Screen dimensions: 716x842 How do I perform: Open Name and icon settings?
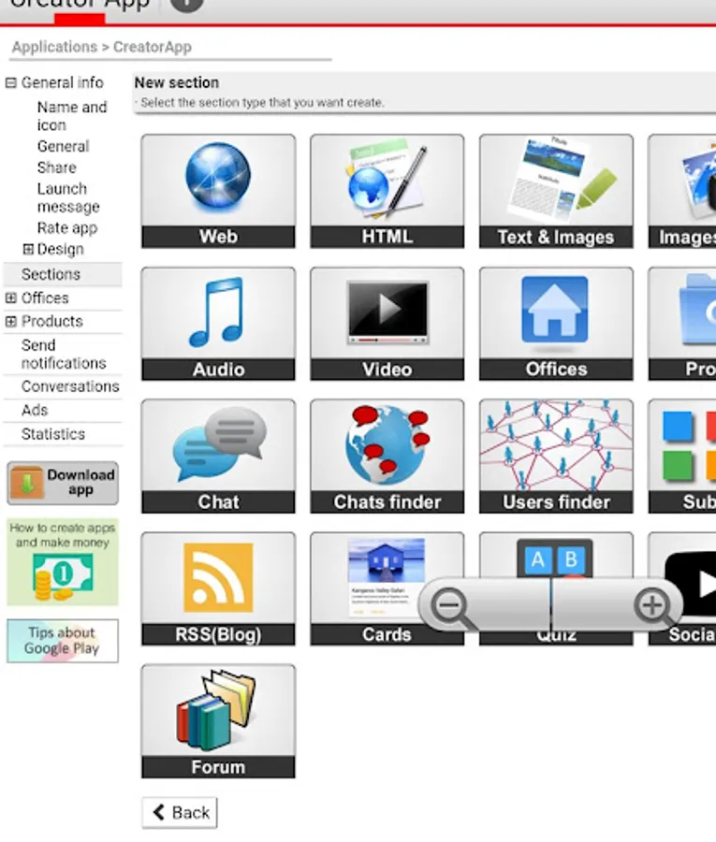(x=72, y=116)
